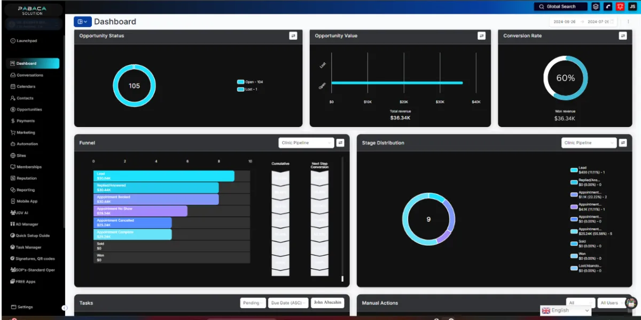
Task: Go to Opportunities in the sidebar
Action: tap(29, 109)
